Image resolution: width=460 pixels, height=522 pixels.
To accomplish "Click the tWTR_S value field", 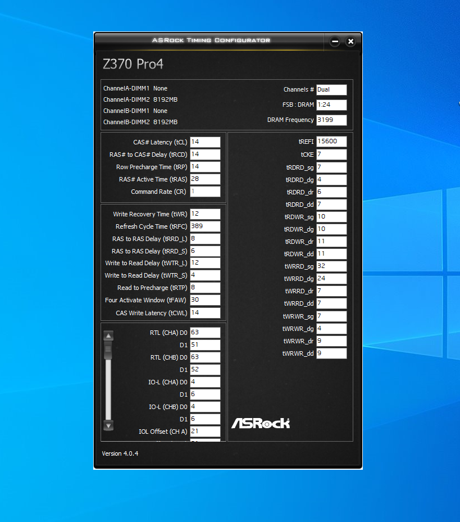I will coord(205,275).
